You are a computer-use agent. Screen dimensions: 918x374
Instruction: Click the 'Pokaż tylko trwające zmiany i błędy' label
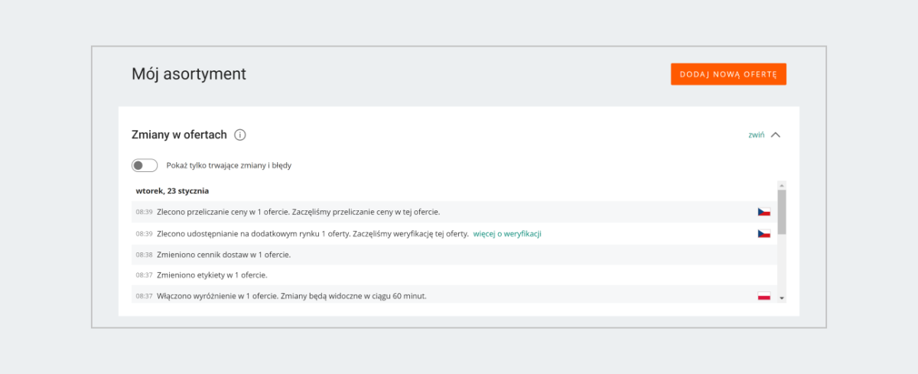pos(229,165)
